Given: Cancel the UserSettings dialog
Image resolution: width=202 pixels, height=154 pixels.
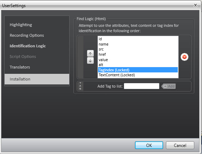Looking at the screenshot, I should [x=180, y=145].
